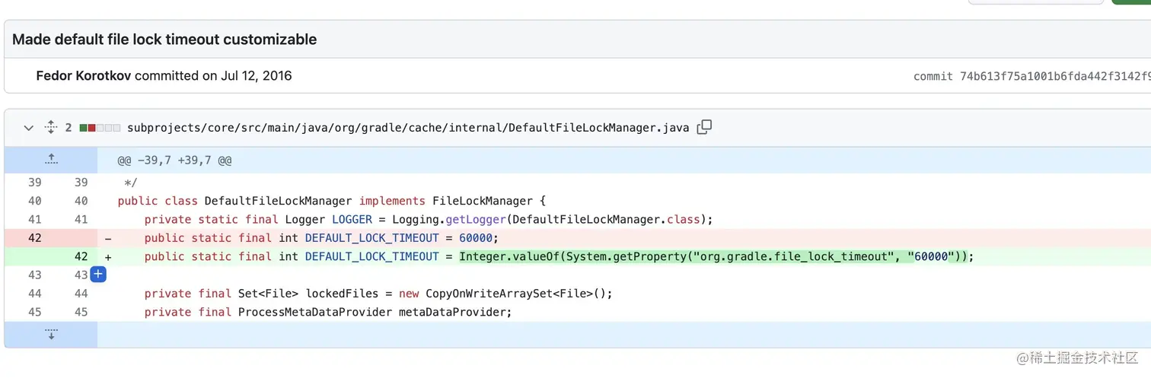Collapse the DefaultFileLockManager.java diff
The image size is (1151, 378).
pyautogui.click(x=29, y=128)
